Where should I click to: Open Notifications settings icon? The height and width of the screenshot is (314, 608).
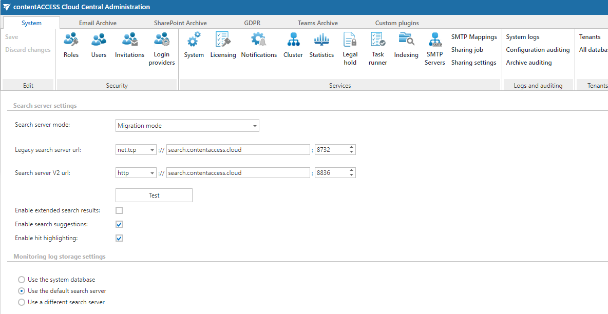(x=259, y=45)
